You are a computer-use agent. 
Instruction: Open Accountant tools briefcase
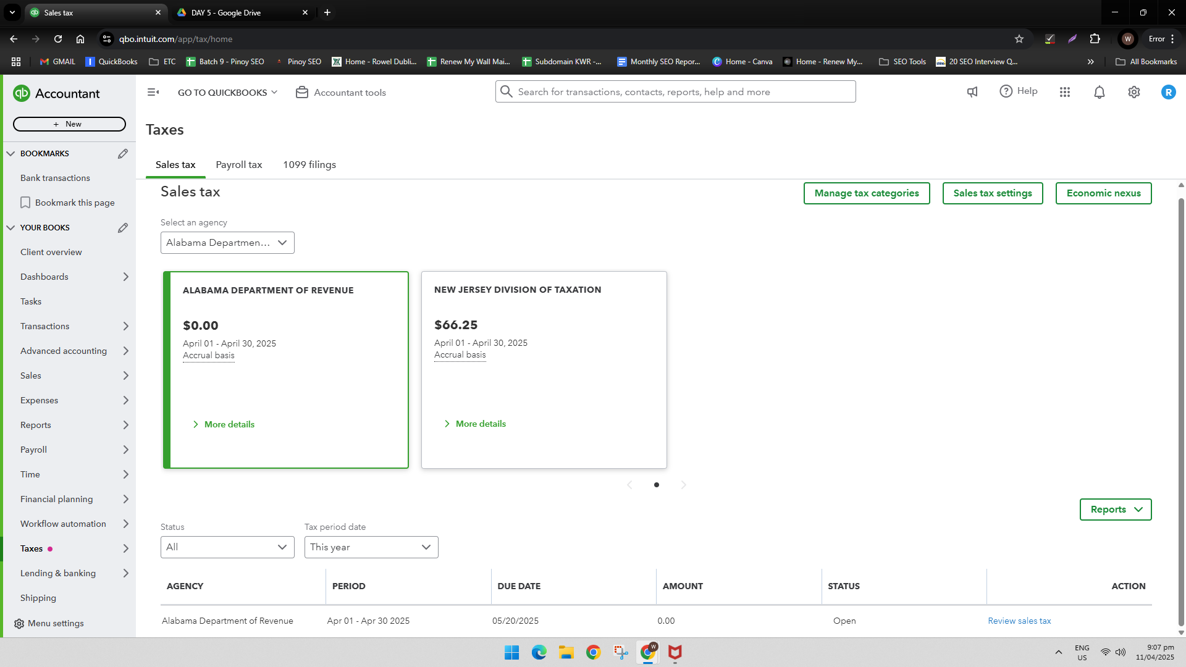click(341, 92)
